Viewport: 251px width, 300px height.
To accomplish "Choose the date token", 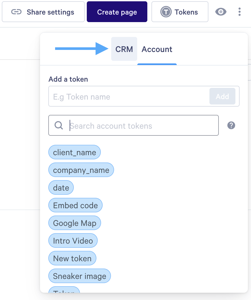I will 61,188.
